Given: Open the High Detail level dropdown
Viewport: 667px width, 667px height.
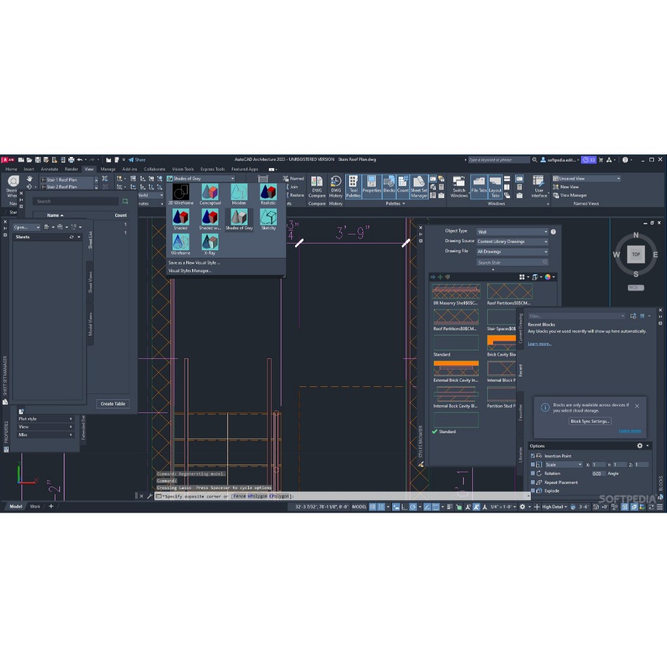Looking at the screenshot, I should [554, 507].
